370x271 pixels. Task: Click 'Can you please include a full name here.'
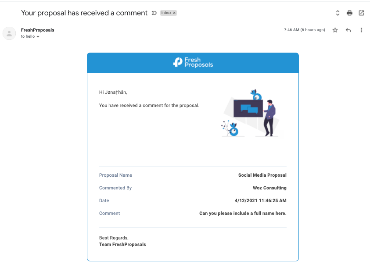pos(243,213)
